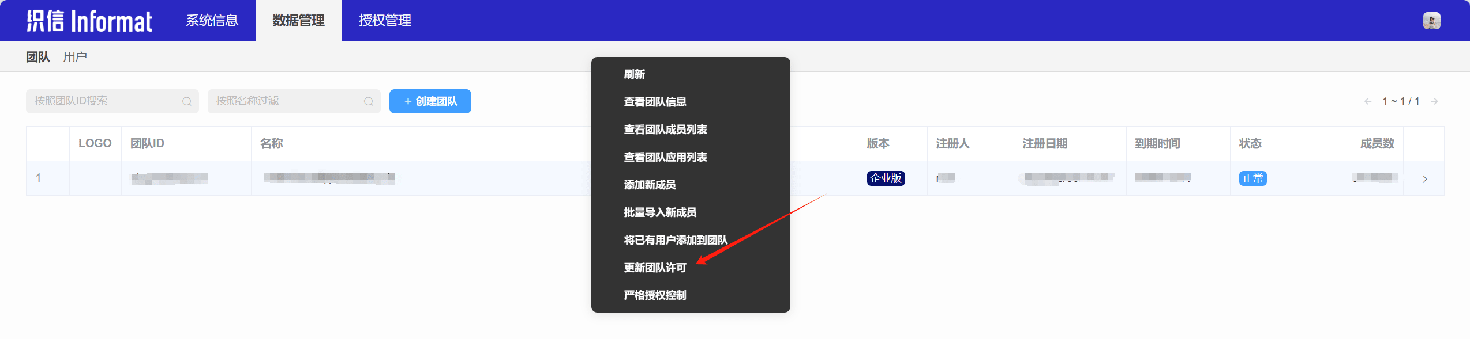The height and width of the screenshot is (339, 1470).
Task: Click the team ID search magnifier icon
Action: (186, 101)
